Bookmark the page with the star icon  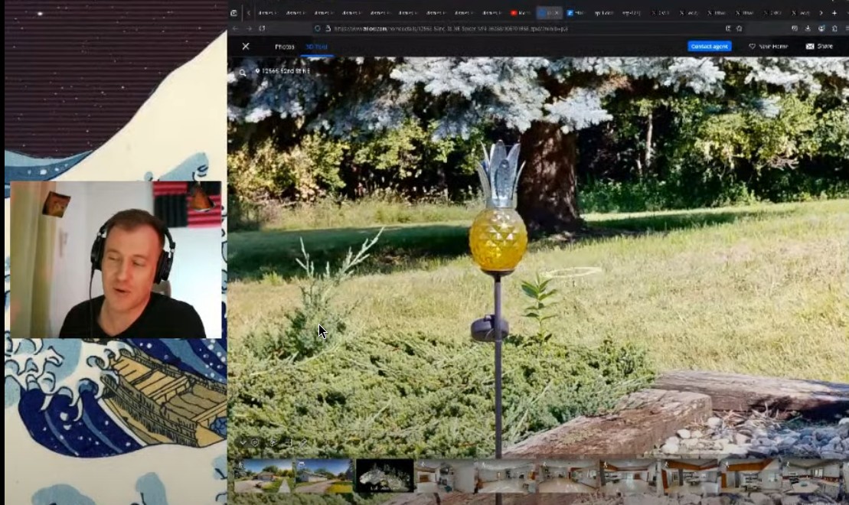pyautogui.click(x=739, y=28)
